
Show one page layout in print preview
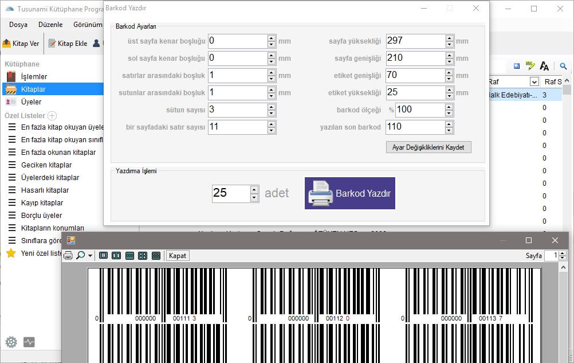(103, 256)
